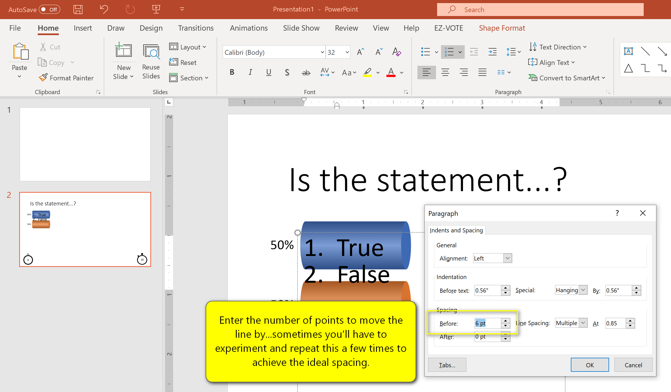Click the Bold formatting icon
The image size is (671, 392).
pos(232,72)
